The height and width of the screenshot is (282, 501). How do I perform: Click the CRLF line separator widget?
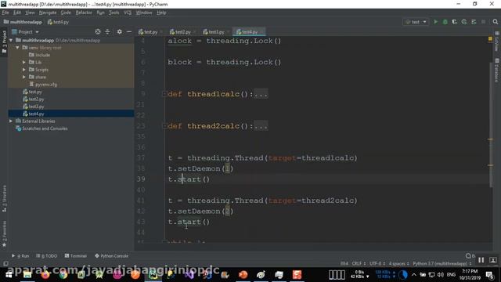tap(359, 264)
